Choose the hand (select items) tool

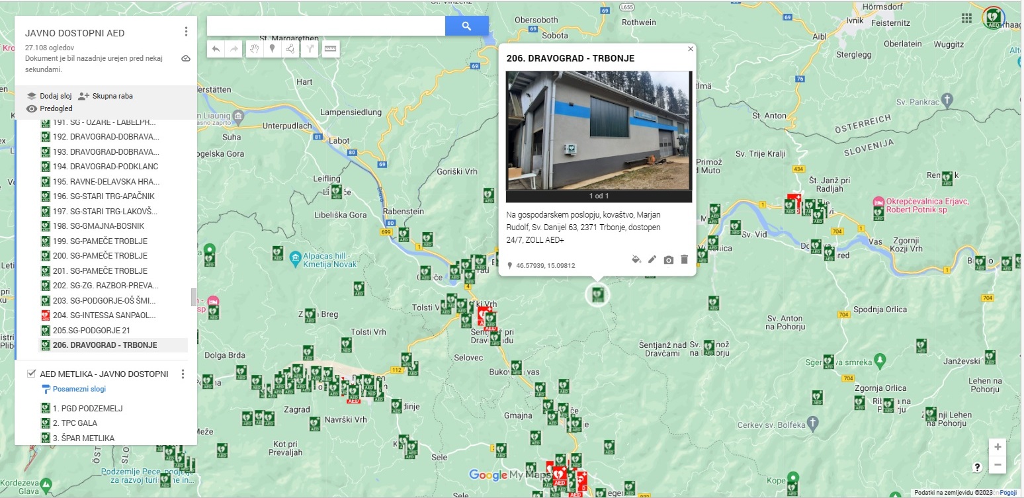pyautogui.click(x=255, y=49)
